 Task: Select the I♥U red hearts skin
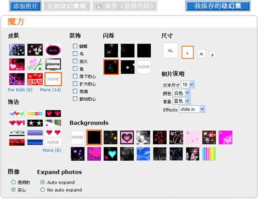35,79
